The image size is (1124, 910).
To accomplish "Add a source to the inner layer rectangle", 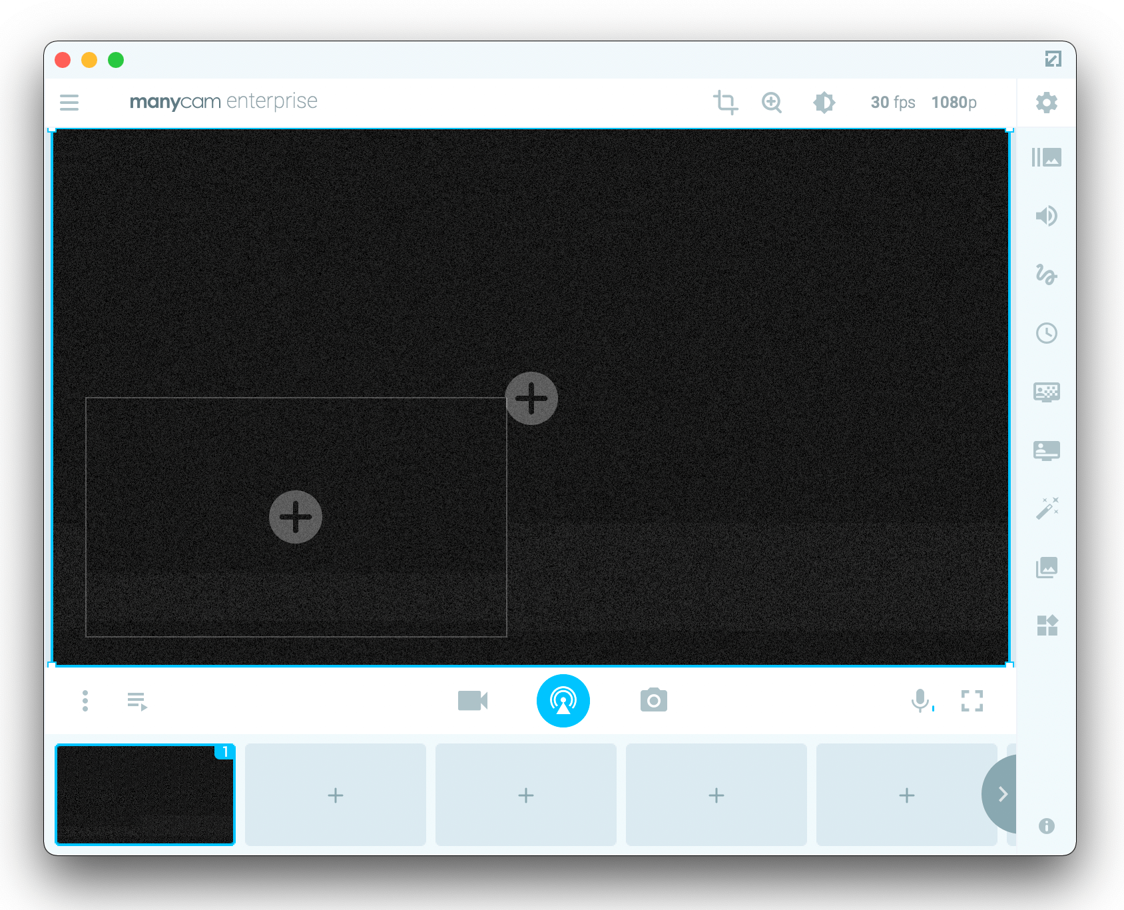I will pos(296,516).
